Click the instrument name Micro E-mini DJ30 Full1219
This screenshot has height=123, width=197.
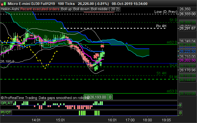31,4
